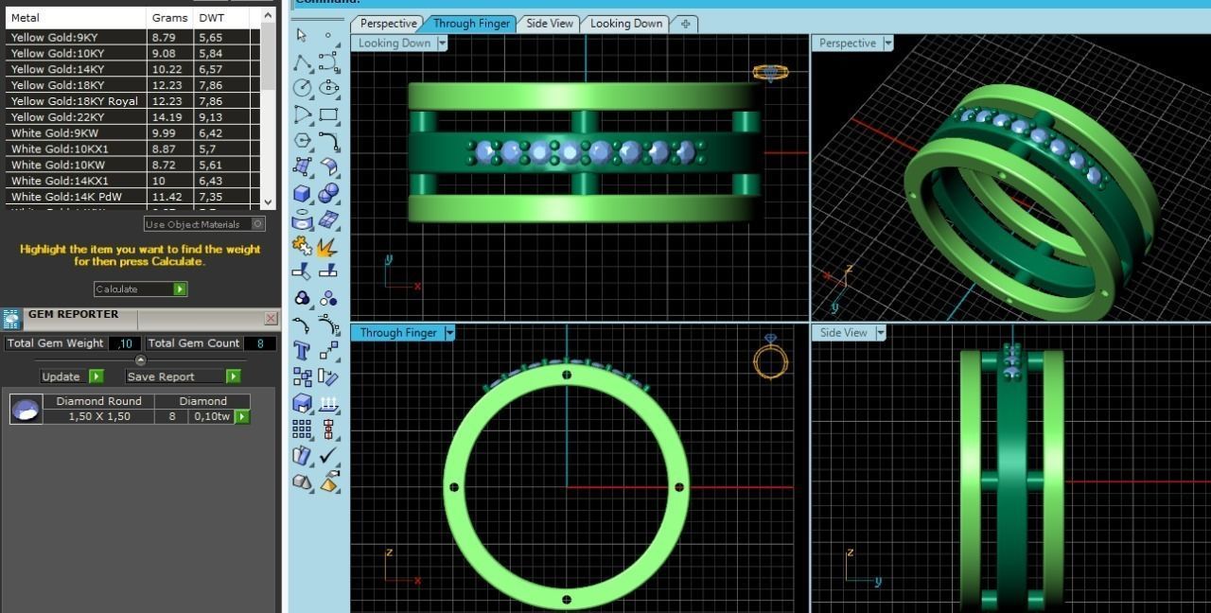1211x613 pixels.
Task: Open Looking Down viewport dropdown arrow
Action: pyautogui.click(x=442, y=44)
